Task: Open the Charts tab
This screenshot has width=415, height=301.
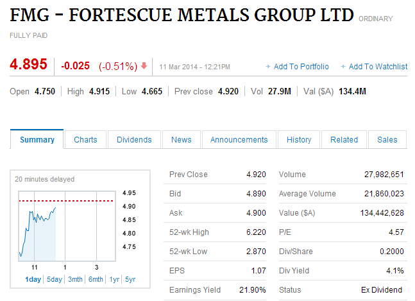Action: [x=85, y=140]
